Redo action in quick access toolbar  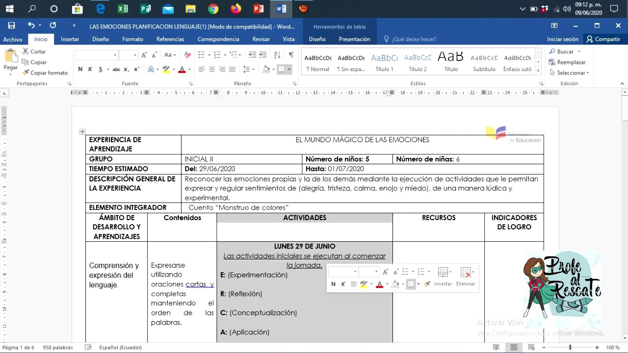(x=53, y=25)
